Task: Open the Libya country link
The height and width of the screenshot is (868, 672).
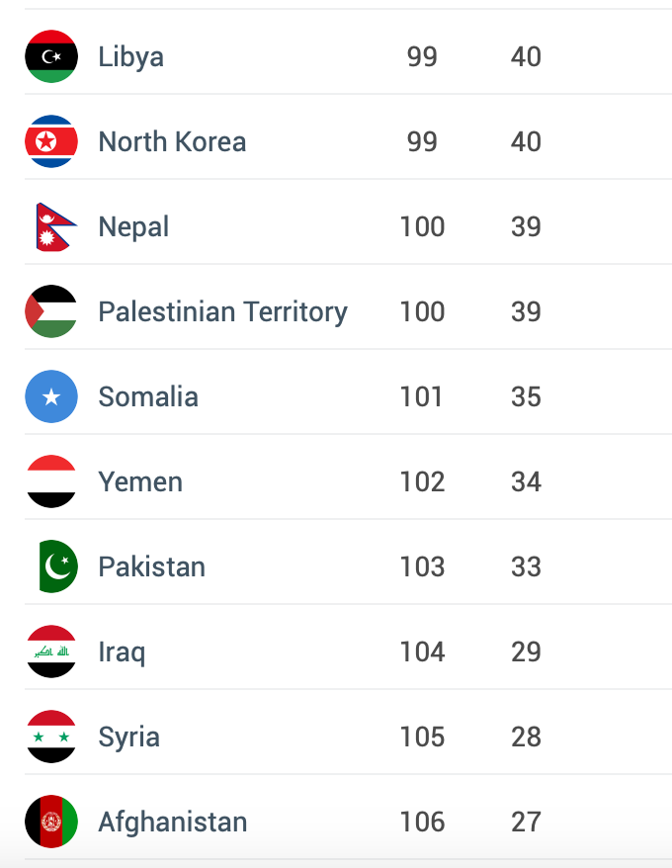Action: [131, 57]
